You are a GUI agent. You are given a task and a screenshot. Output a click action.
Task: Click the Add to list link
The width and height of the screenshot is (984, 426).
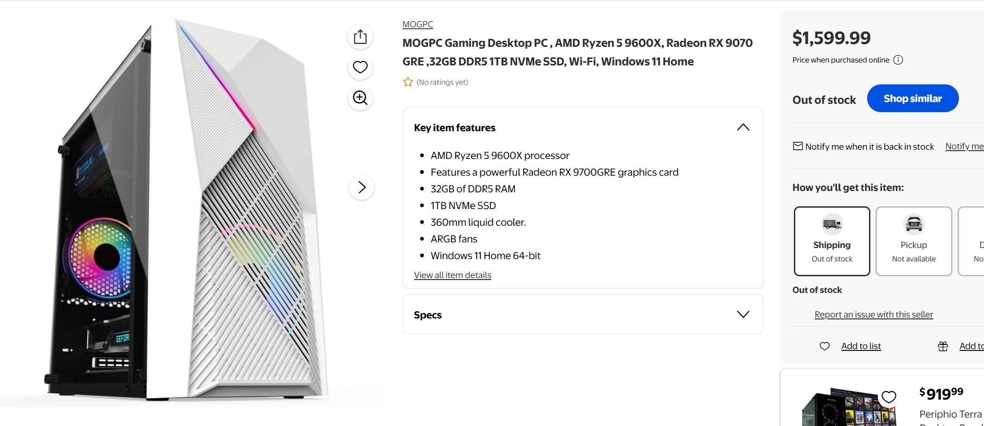coord(861,346)
